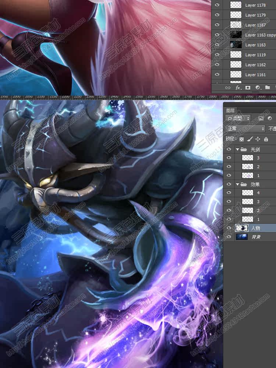Open the fx layer style menu
Screen dimensions: 276x368
point(238,88)
